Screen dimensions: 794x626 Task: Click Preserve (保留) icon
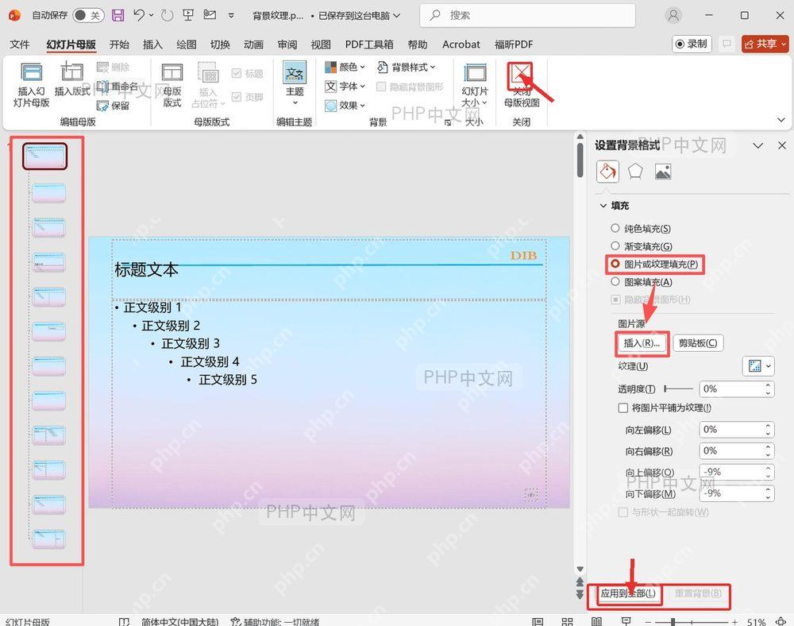click(x=113, y=106)
